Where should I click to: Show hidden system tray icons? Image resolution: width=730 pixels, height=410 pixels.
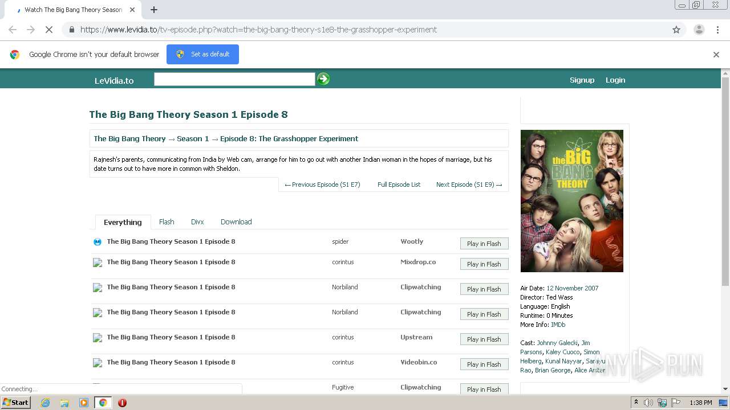pos(636,403)
